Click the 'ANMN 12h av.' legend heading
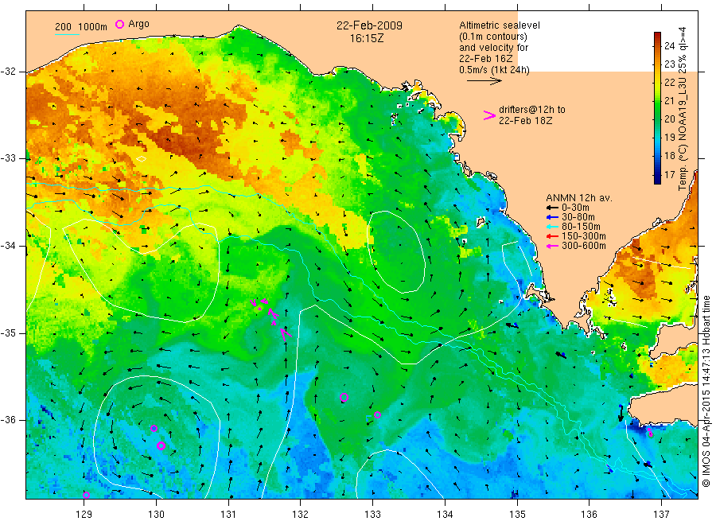716x525 pixels. click(x=579, y=198)
